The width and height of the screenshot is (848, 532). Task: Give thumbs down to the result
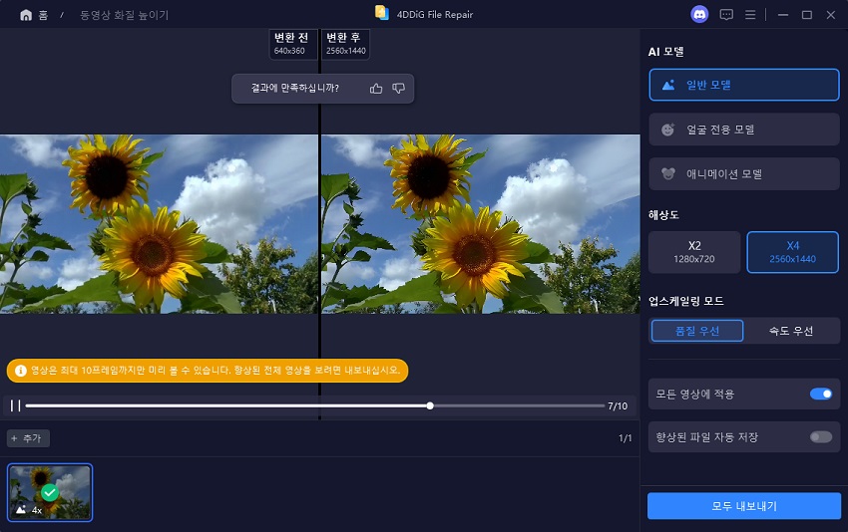tap(399, 88)
